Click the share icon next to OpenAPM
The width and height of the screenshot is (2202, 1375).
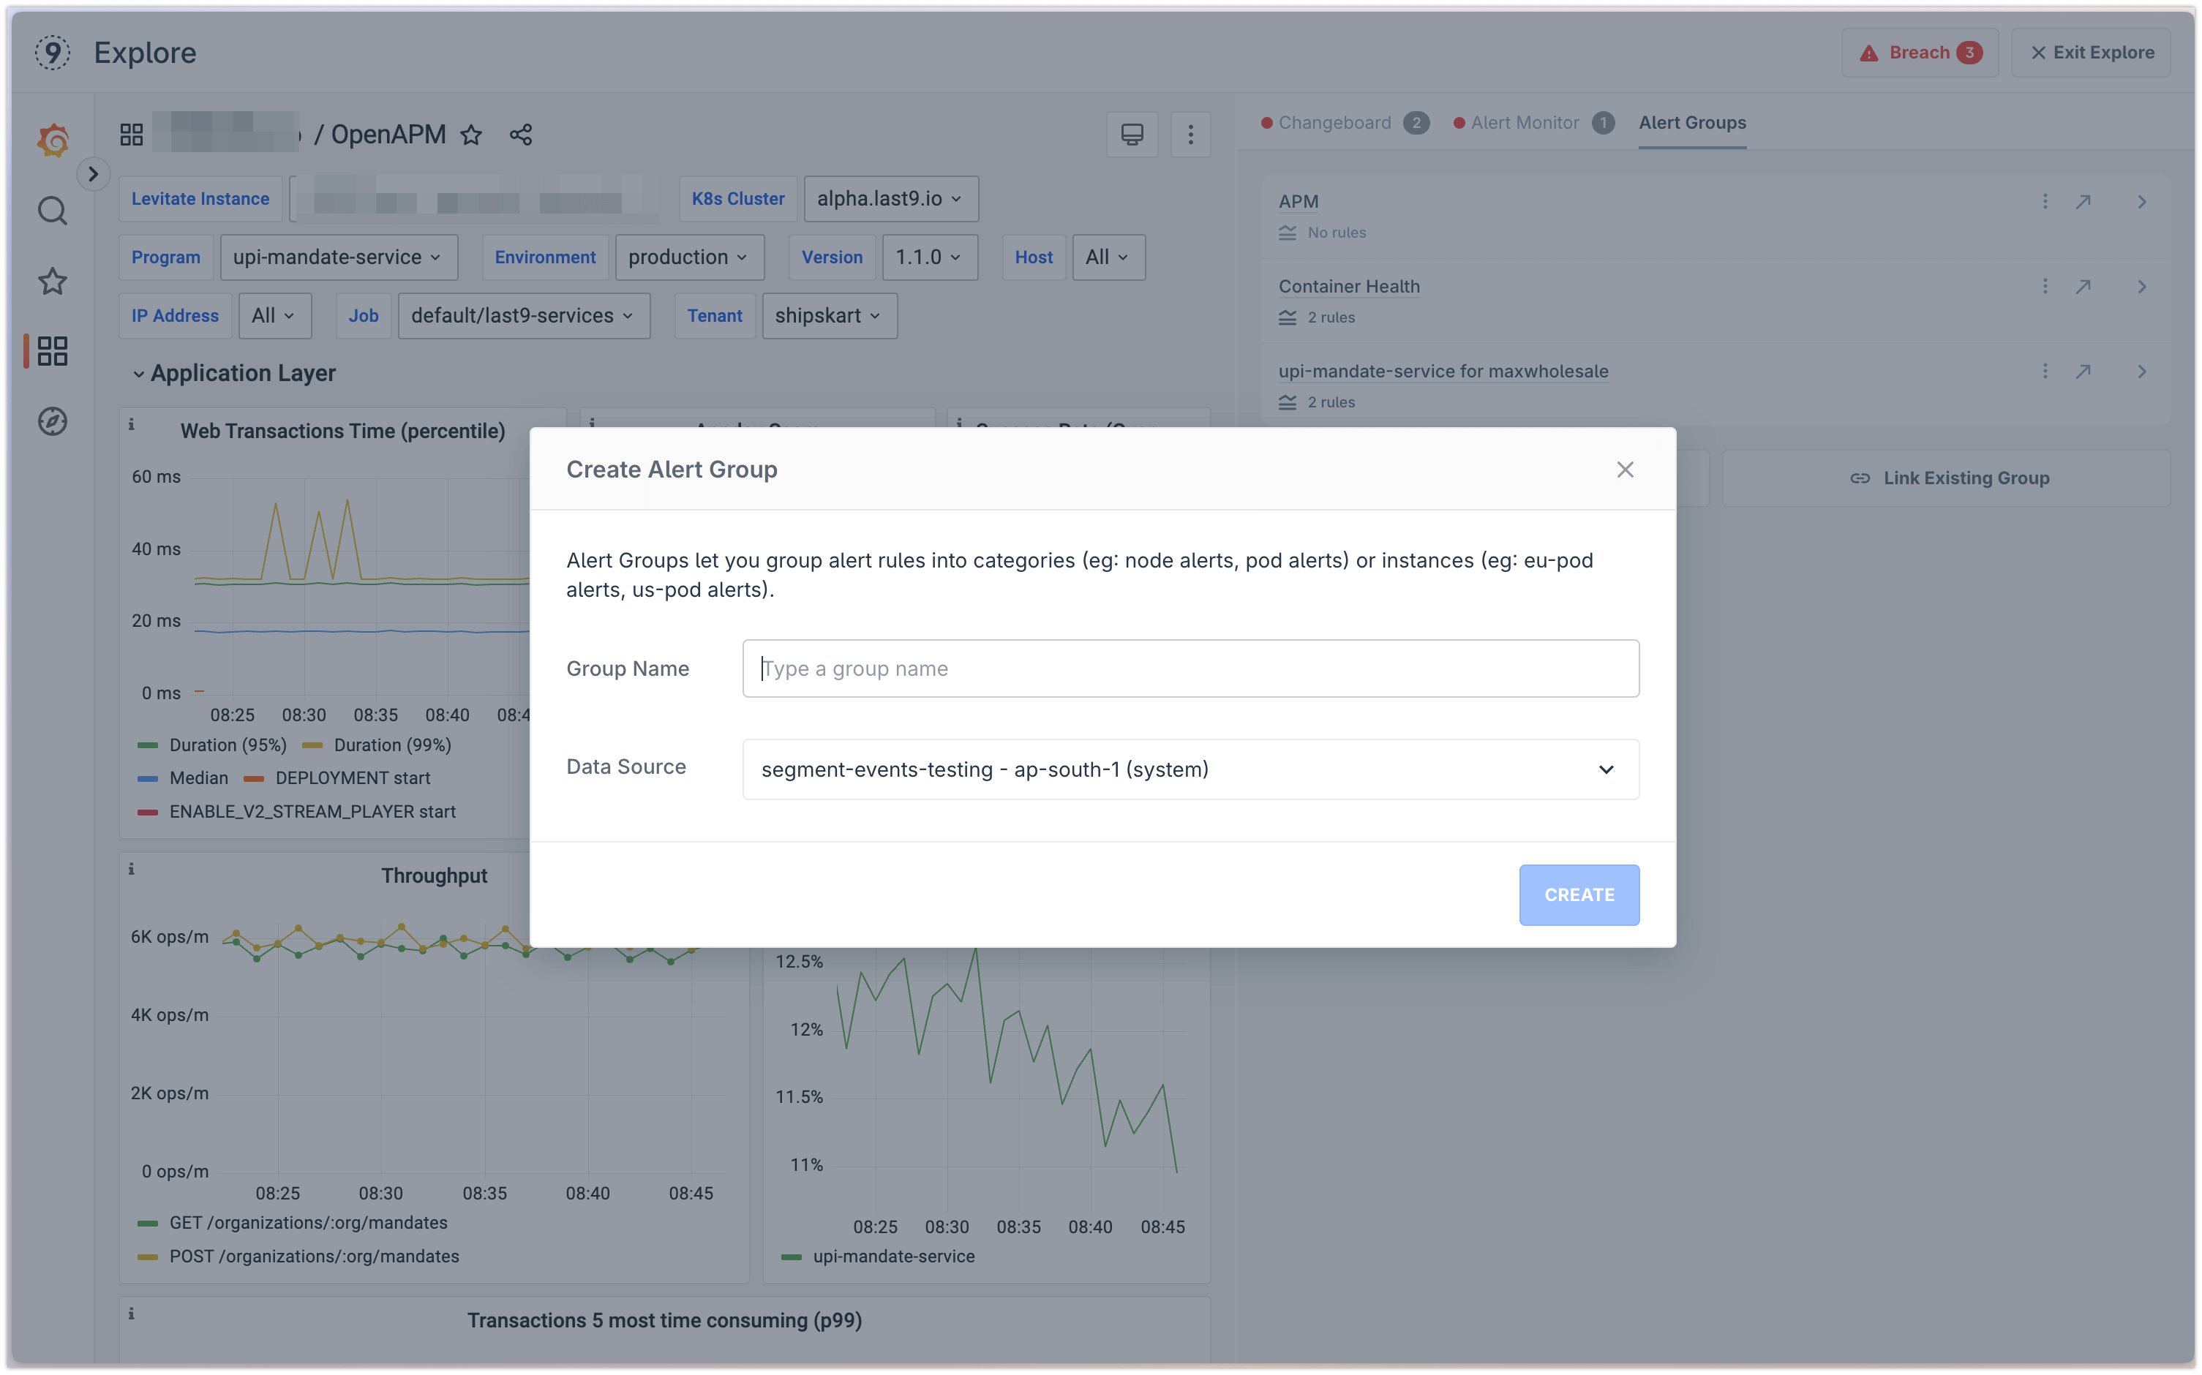[521, 133]
